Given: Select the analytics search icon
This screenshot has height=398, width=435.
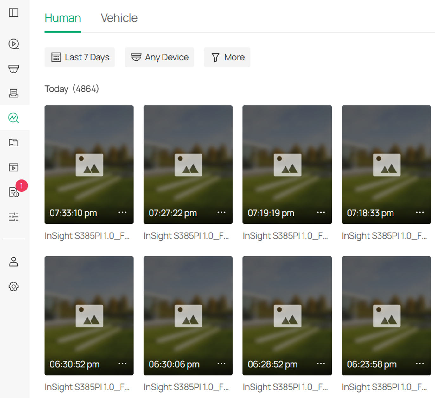Looking at the screenshot, I should [x=14, y=118].
